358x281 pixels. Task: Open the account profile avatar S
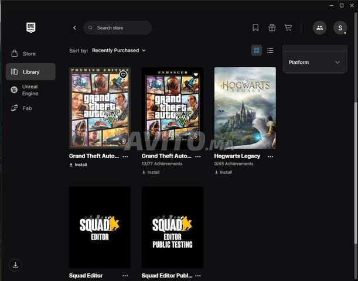[340, 28]
